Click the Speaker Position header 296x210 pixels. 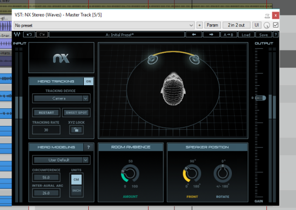click(x=207, y=147)
